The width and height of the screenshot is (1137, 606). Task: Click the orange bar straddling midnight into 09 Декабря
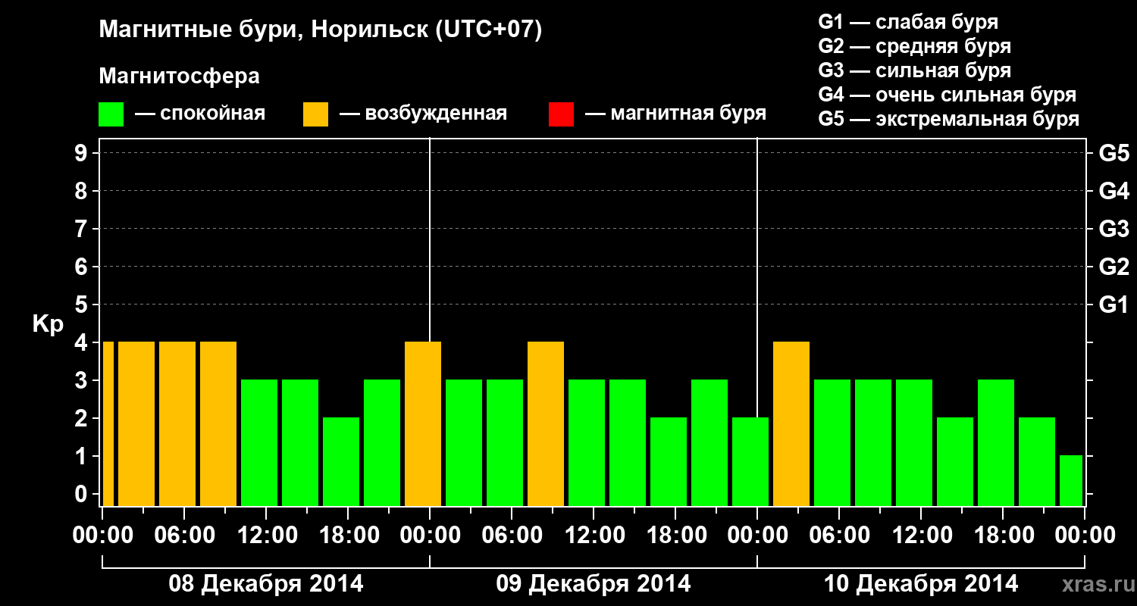423,424
